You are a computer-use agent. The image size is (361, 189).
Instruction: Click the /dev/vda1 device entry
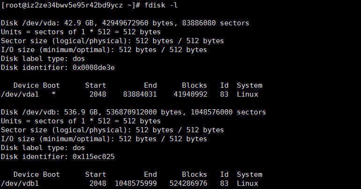[20, 94]
